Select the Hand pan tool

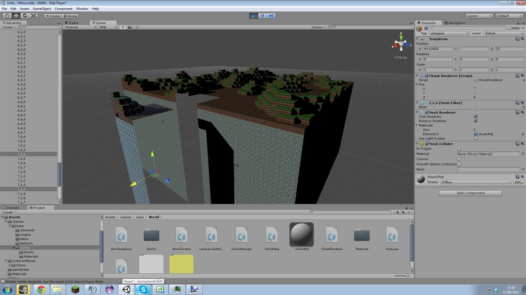click(7, 16)
